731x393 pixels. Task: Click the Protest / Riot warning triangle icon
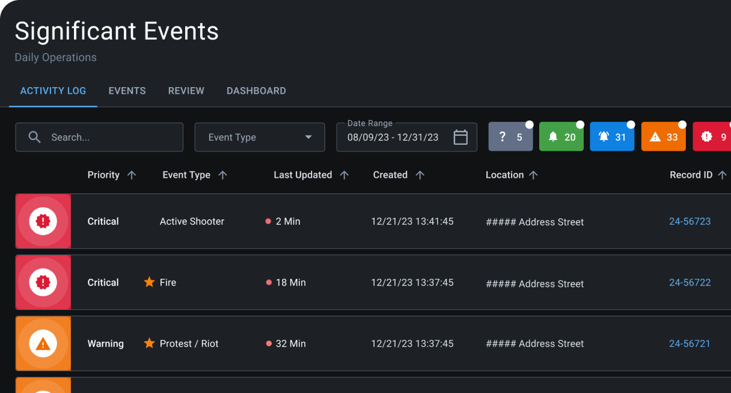click(x=43, y=344)
